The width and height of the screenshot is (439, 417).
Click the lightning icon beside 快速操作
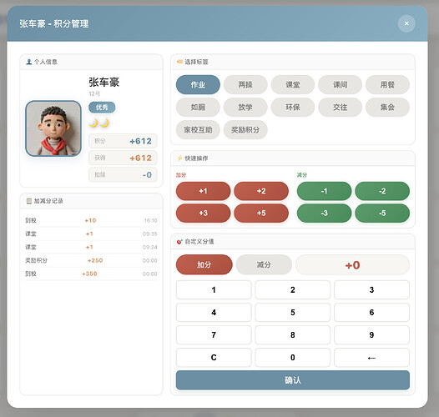tap(179, 158)
